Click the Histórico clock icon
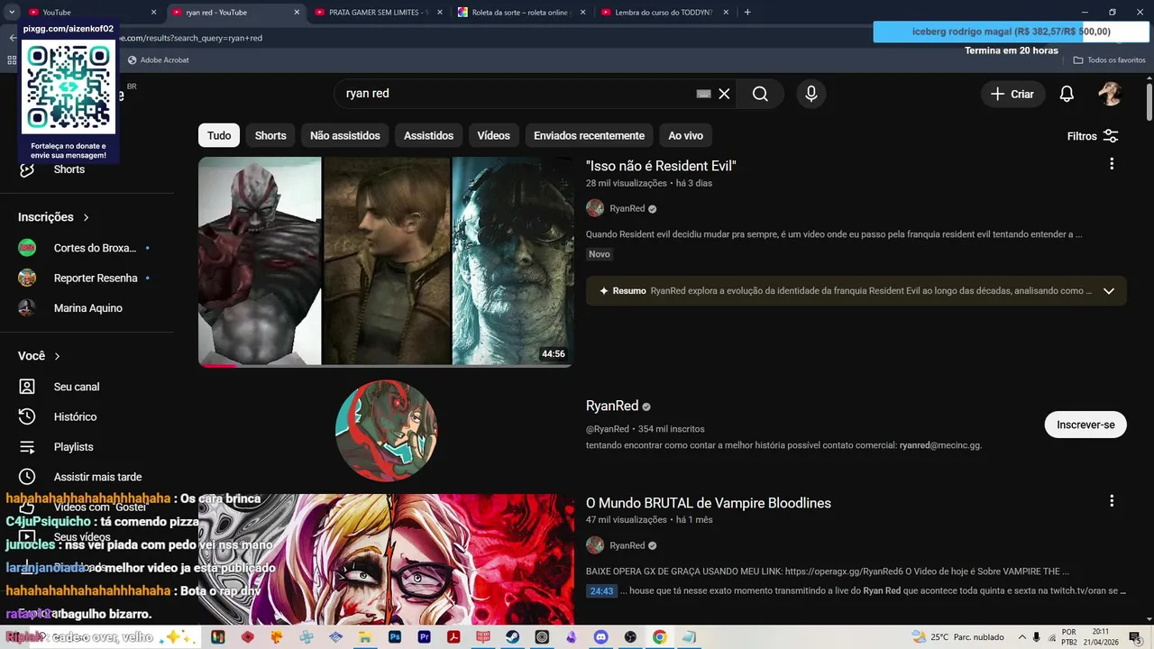Viewport: 1154px width, 649px height. tap(27, 416)
